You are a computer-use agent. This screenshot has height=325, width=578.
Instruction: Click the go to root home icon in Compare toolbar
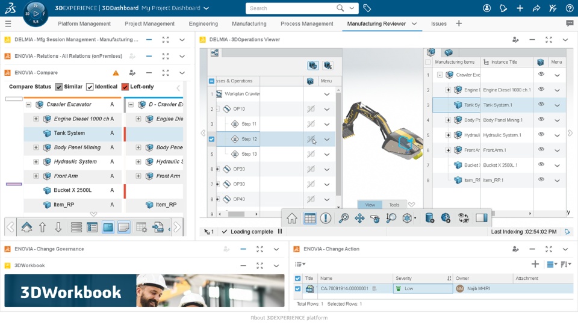click(x=26, y=227)
